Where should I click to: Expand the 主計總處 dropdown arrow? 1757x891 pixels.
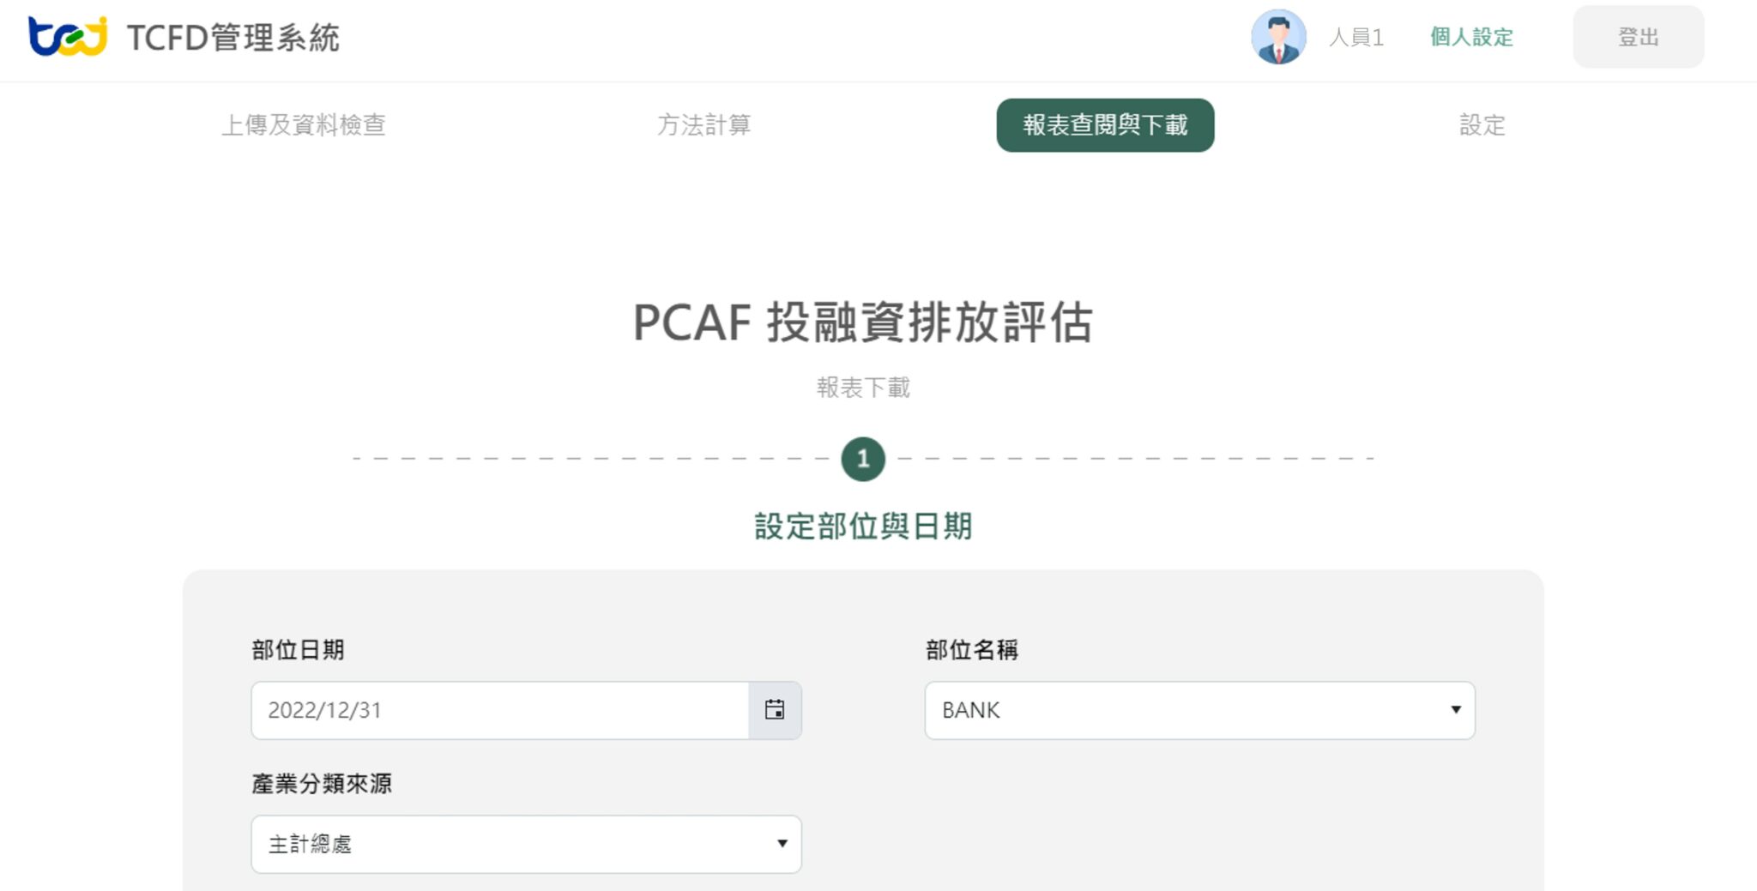click(x=782, y=844)
